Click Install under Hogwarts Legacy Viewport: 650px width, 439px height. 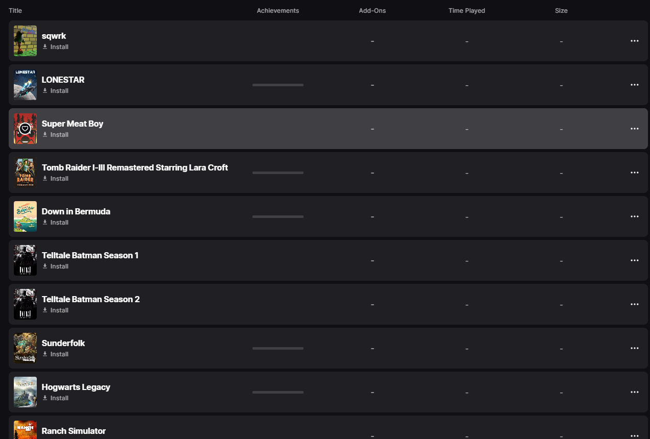pyautogui.click(x=55, y=398)
